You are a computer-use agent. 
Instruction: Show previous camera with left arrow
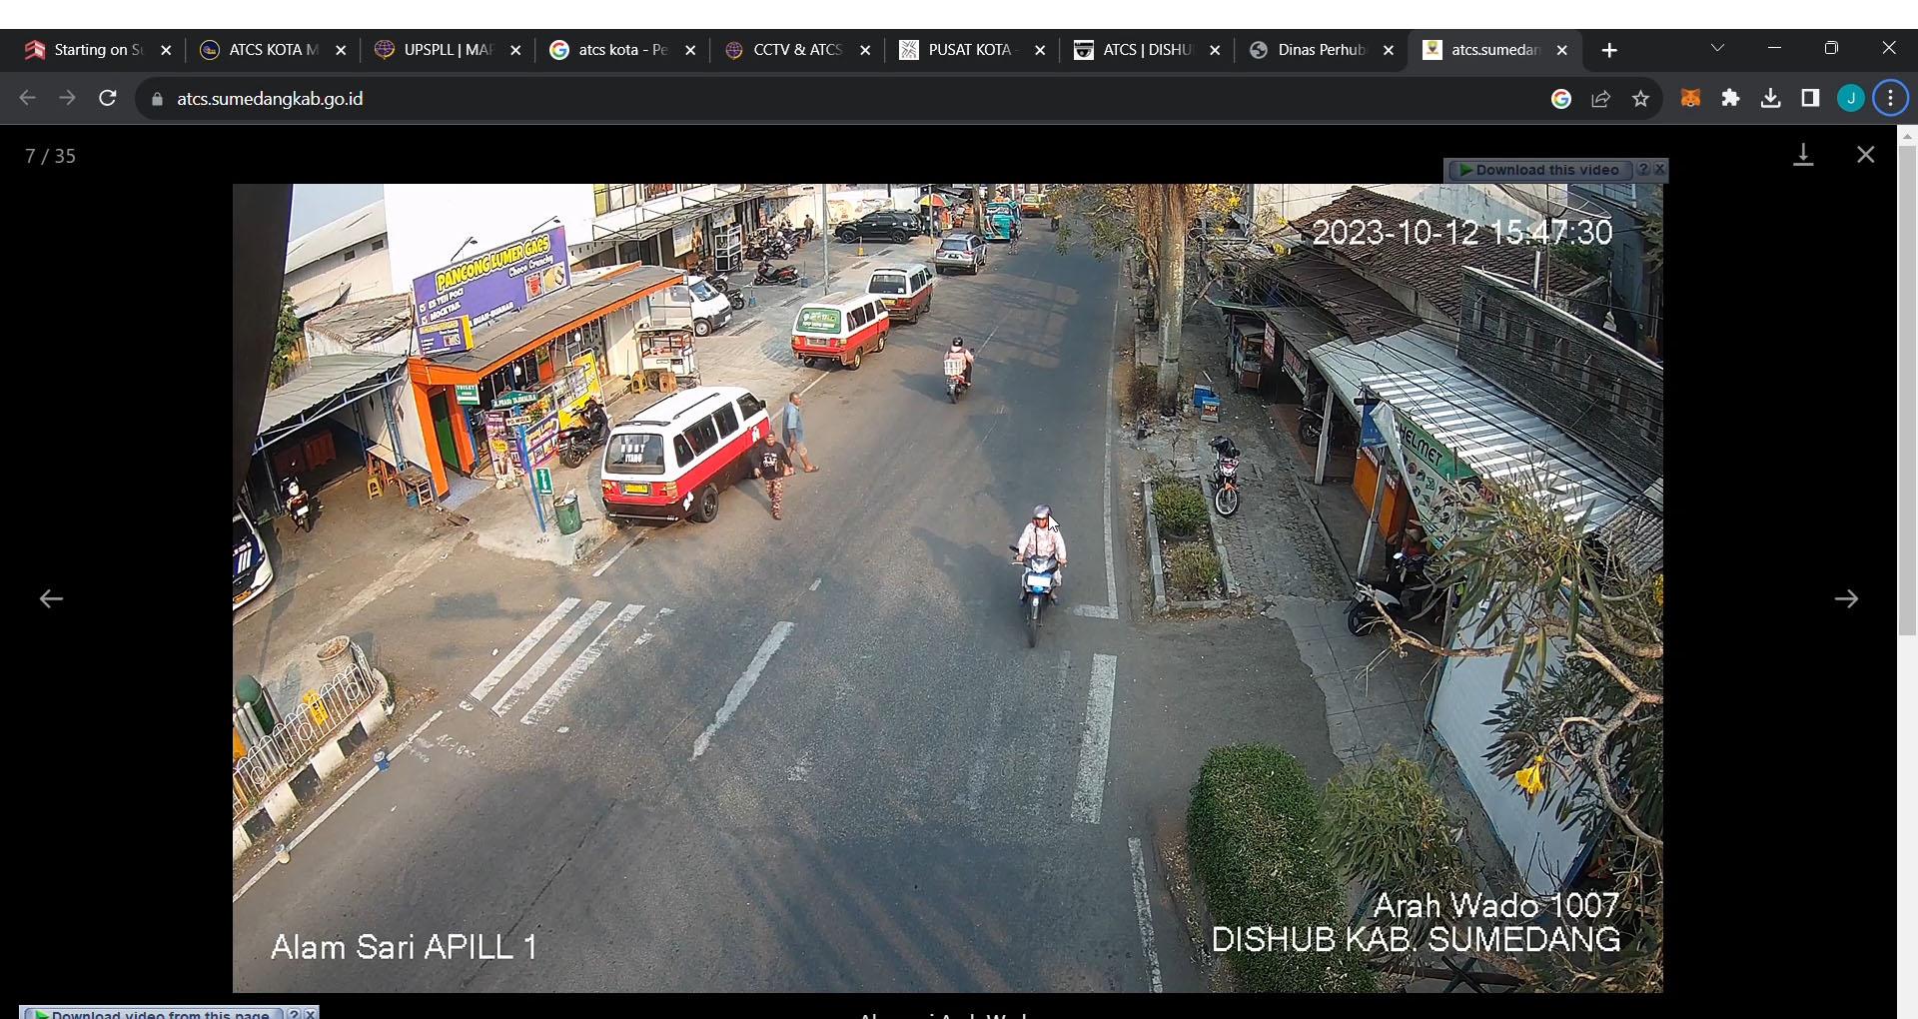[x=51, y=598]
